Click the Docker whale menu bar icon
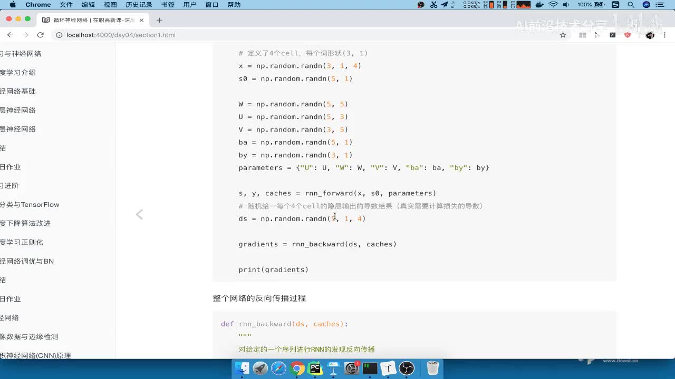Screen dimensions: 675x379 (539, 5)
